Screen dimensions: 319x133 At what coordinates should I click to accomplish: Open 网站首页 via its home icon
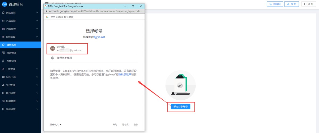[x=3, y=13]
